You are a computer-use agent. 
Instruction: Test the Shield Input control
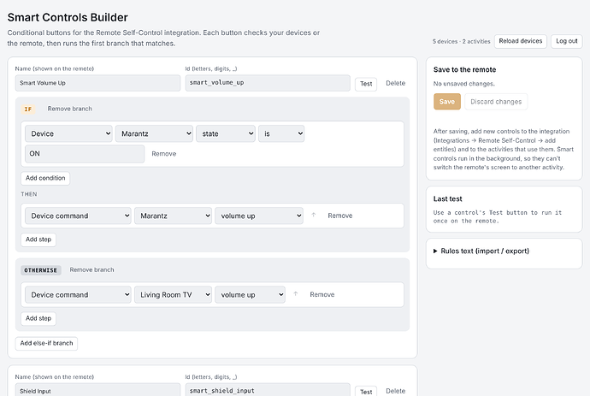[366, 392]
